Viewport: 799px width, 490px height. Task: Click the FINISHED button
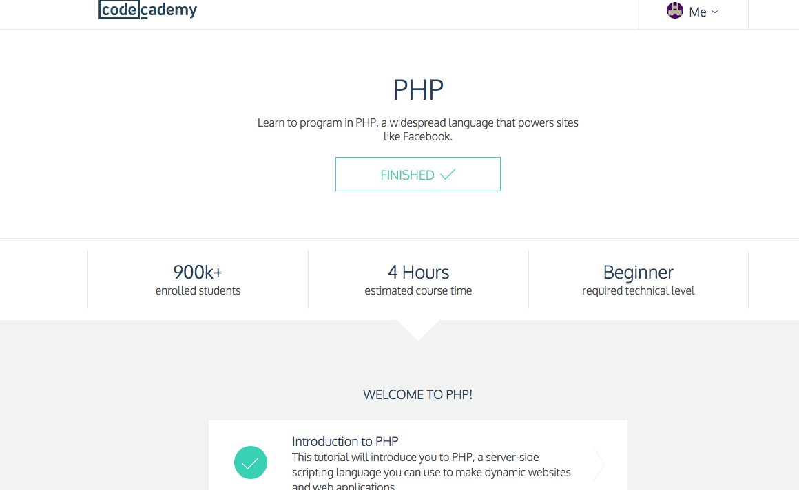tap(417, 174)
